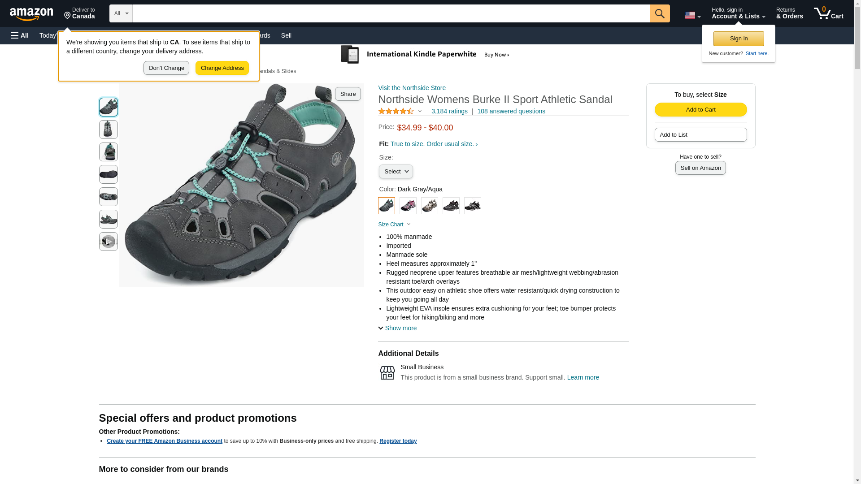Open Account & Lists menu

click(x=738, y=13)
